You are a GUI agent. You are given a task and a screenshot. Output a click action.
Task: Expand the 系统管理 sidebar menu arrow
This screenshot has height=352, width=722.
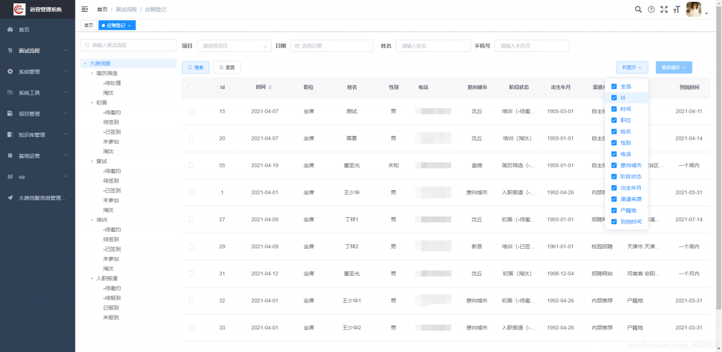click(x=65, y=72)
